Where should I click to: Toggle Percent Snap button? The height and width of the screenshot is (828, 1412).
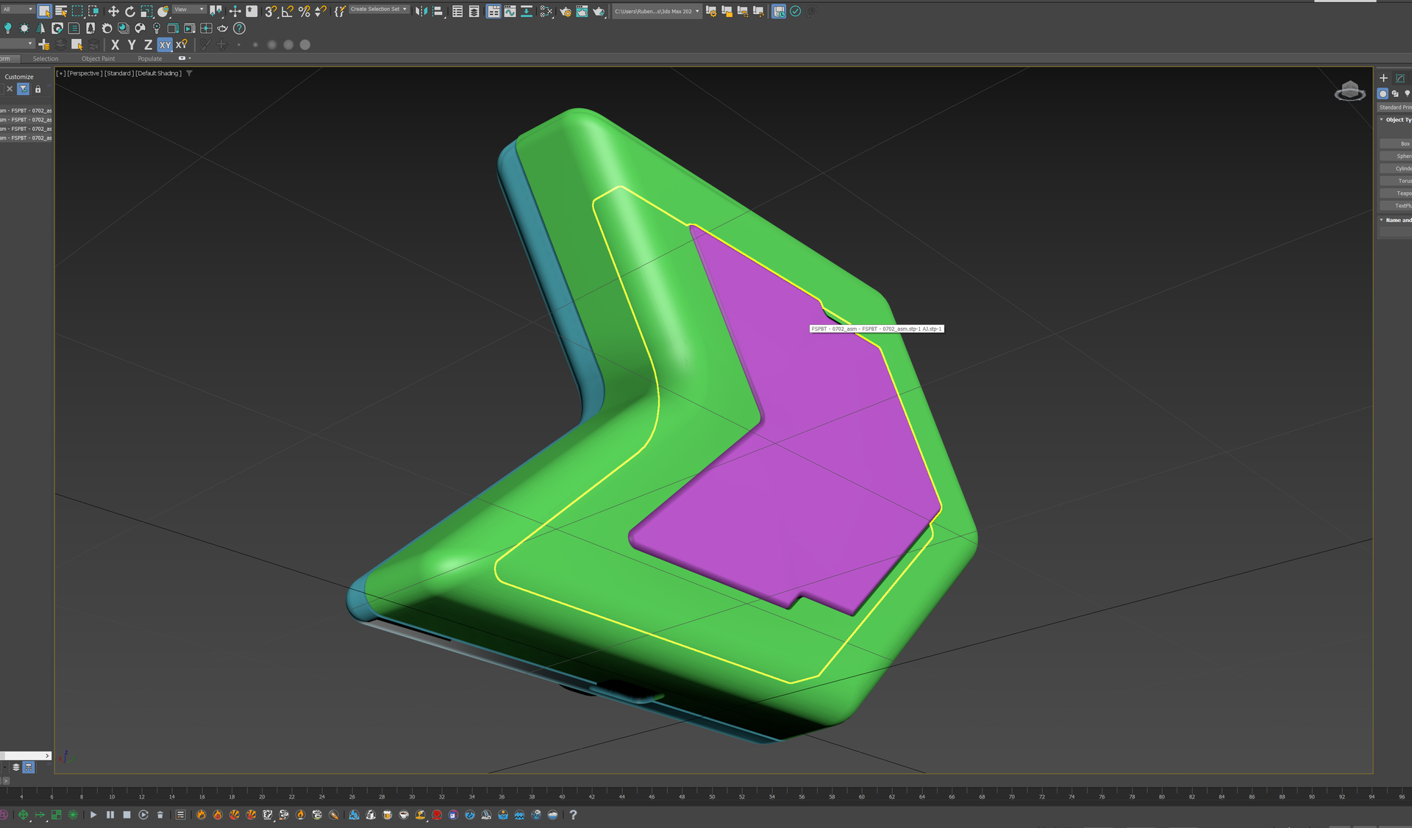[304, 11]
